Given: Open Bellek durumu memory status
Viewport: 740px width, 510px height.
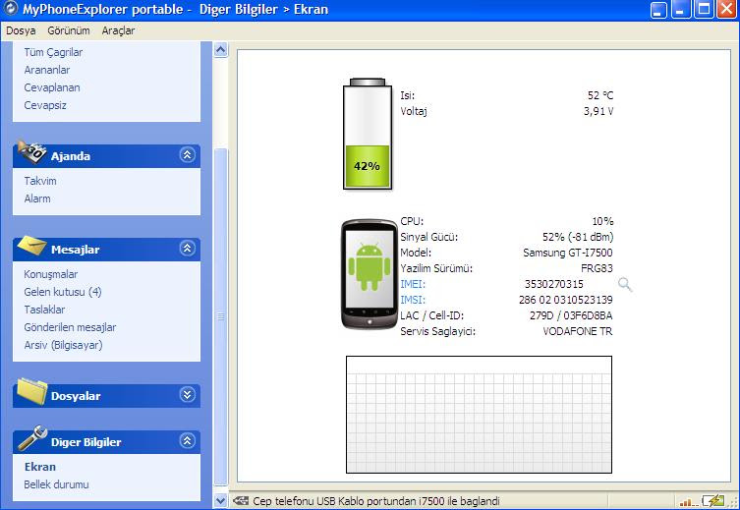Looking at the screenshot, I should (56, 484).
